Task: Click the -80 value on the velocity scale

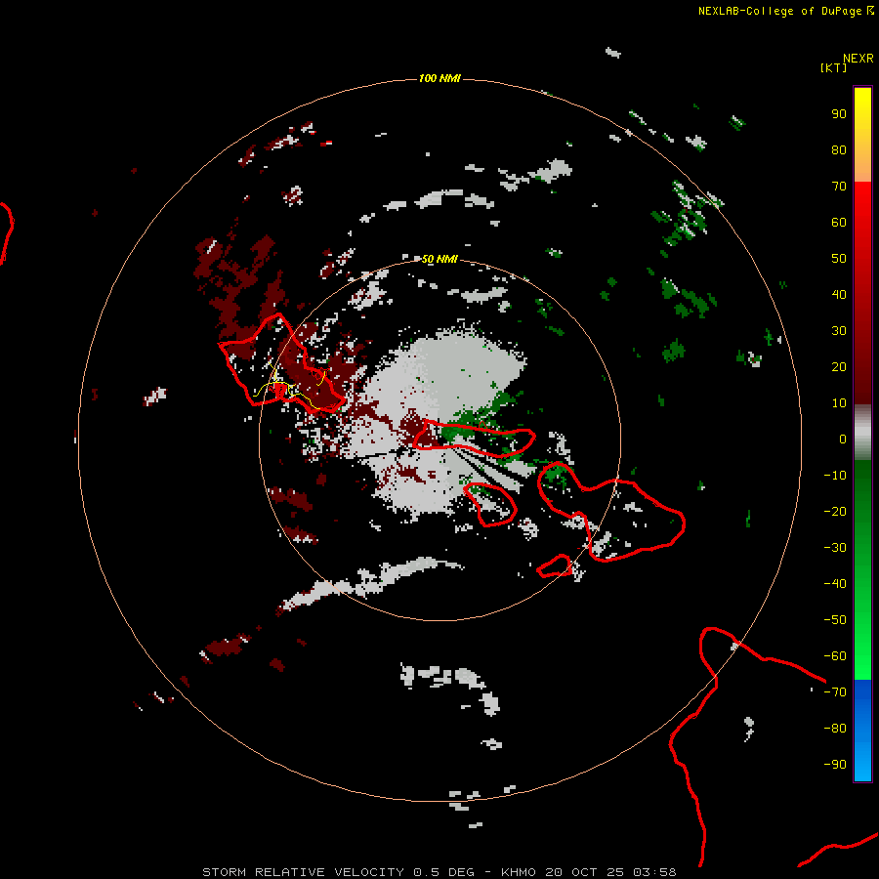Action: pos(835,729)
